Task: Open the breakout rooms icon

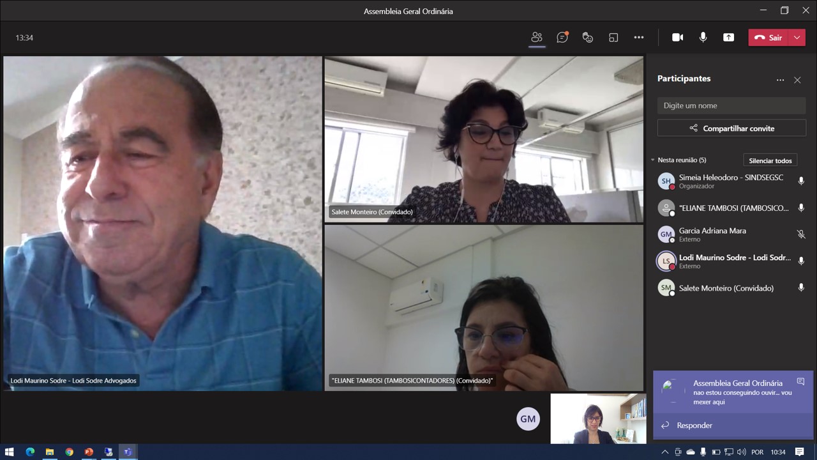Action: (613, 38)
